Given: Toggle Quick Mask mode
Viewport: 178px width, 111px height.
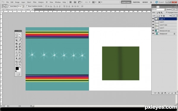Looking at the screenshot, I should pyautogui.click(x=18, y=74).
